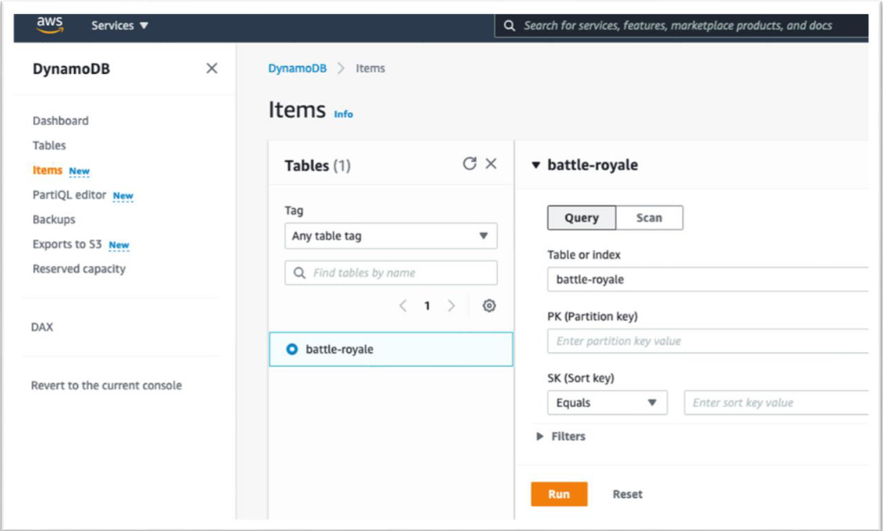
Task: Switch to Query mode
Action: pos(581,218)
